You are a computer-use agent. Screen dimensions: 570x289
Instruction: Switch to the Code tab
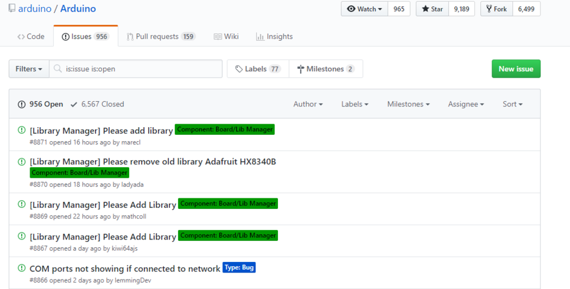pyautogui.click(x=31, y=36)
